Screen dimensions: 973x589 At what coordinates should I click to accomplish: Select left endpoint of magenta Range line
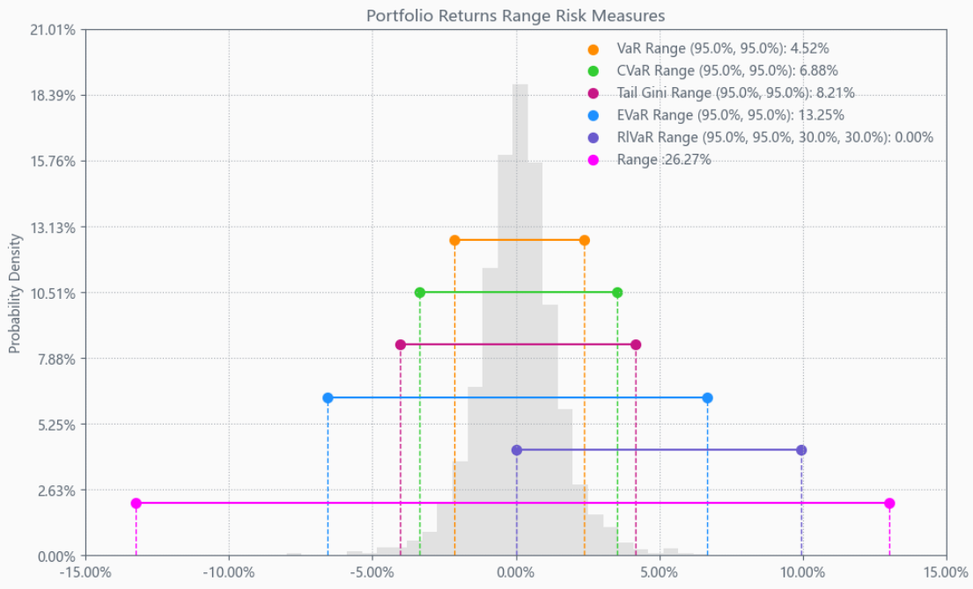(136, 504)
